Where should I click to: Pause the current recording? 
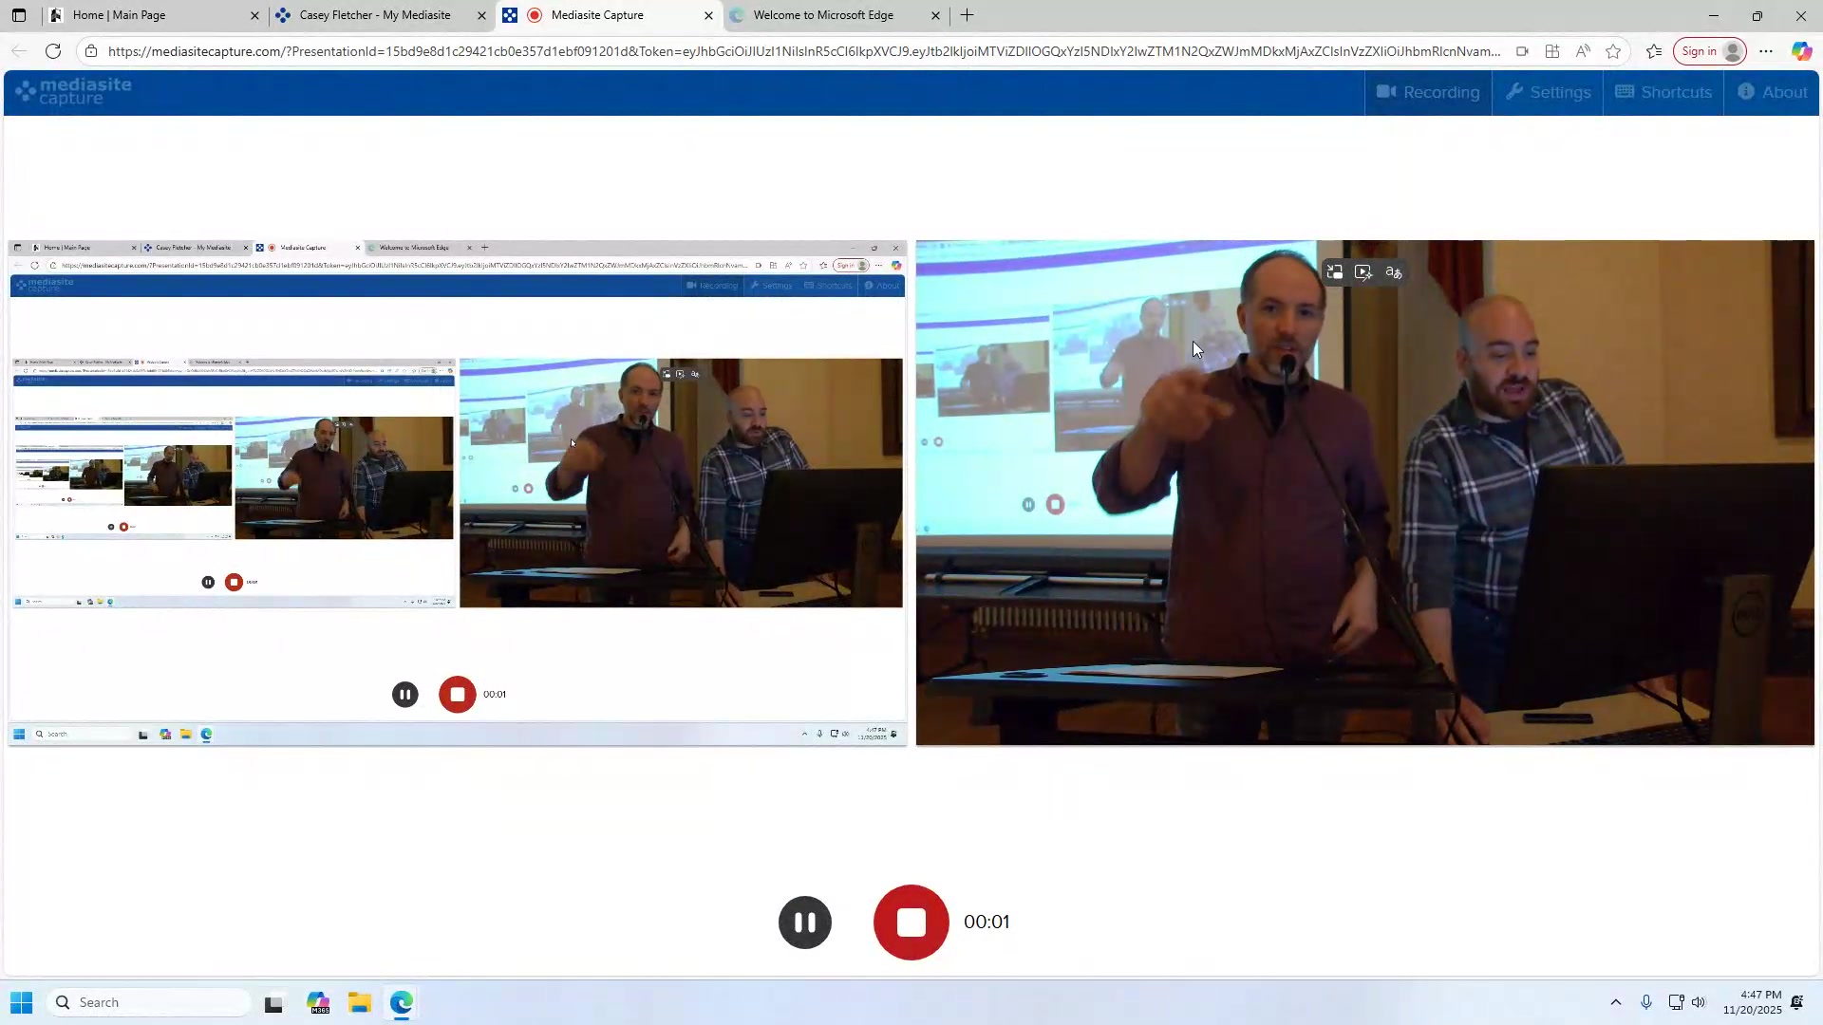(804, 922)
